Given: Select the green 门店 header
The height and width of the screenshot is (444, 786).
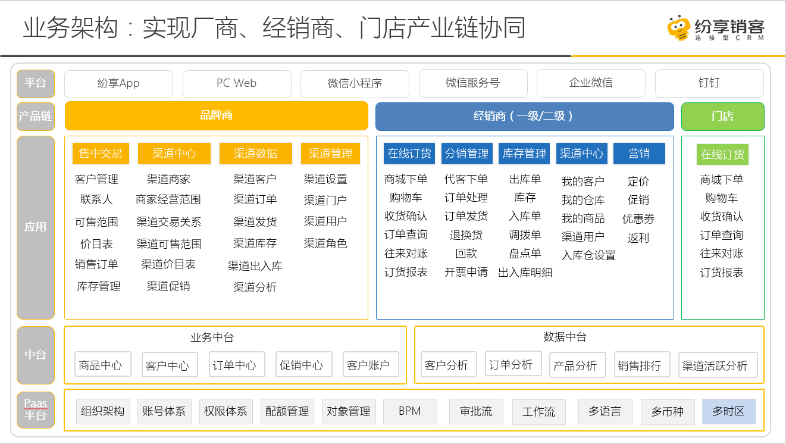Looking at the screenshot, I should (723, 116).
